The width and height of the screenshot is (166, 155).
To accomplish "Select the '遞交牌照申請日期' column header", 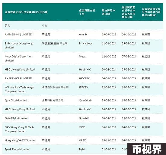I will (109, 12).
